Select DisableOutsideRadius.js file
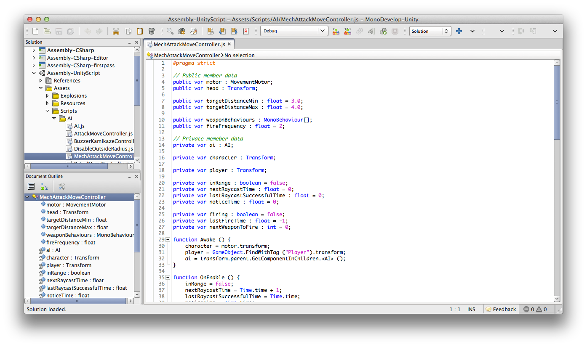The height and width of the screenshot is (347, 587). point(103,149)
